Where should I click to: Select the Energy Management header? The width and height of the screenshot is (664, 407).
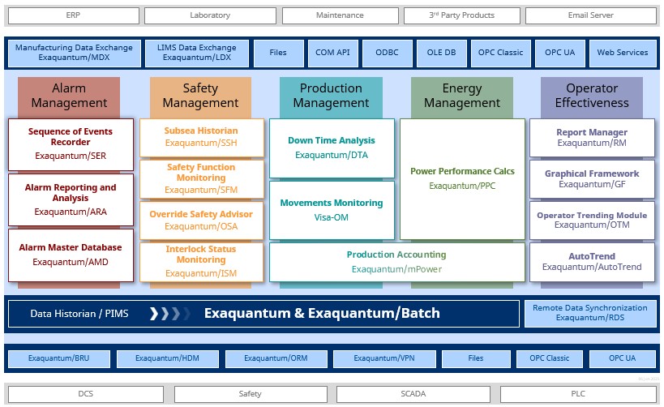tap(462, 96)
